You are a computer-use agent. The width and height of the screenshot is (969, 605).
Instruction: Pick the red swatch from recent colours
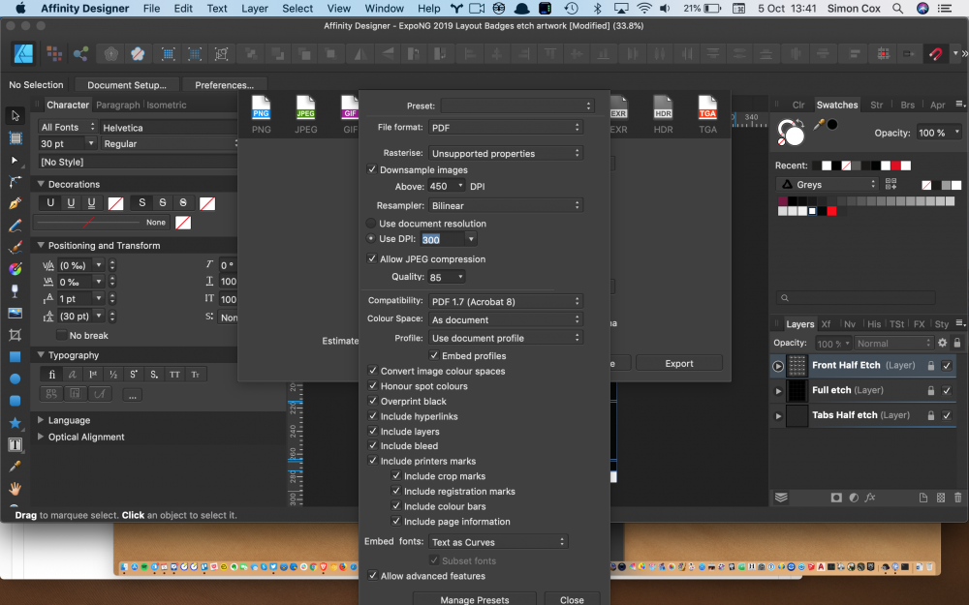click(895, 166)
